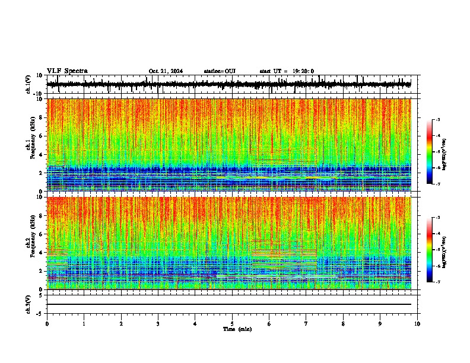
Task: Select the "start UT = 19:20:0" label
Action: click(287, 71)
